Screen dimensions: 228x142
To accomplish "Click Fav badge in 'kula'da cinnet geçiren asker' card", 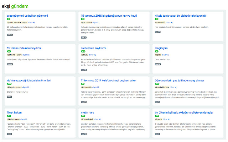I will (84, 102).
